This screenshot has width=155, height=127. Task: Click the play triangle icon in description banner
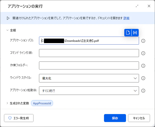(8, 18)
